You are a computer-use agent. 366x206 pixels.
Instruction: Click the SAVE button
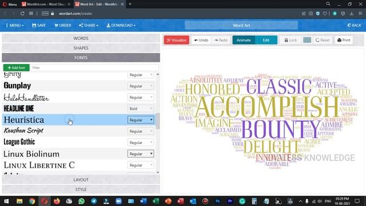(x=39, y=25)
